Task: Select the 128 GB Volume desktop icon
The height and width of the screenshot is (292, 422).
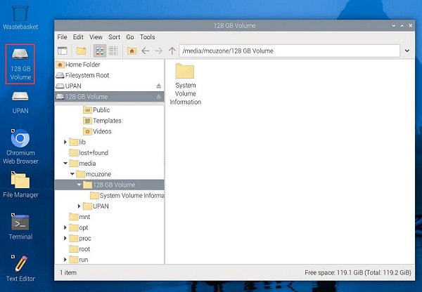Action: [x=20, y=64]
